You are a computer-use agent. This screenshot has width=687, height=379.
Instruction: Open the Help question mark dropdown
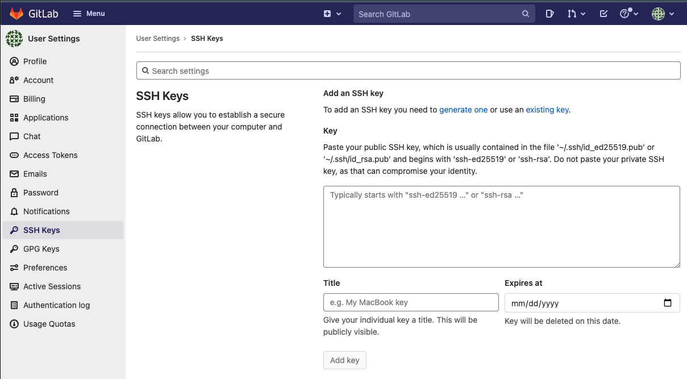628,14
